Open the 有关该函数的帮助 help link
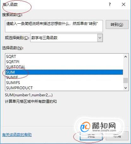Viewport: 131px width, 144px height. [x=17, y=135]
